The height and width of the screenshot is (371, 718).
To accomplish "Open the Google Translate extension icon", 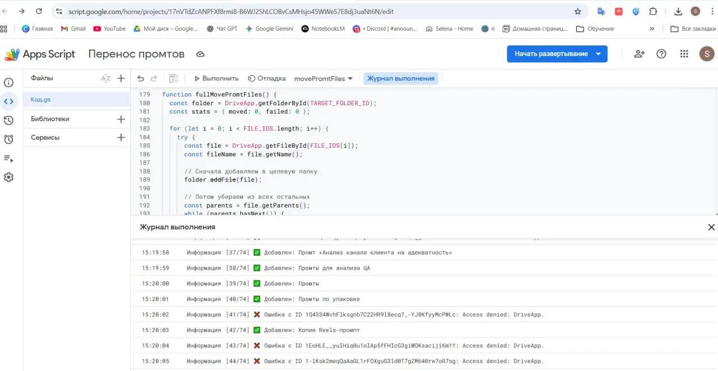I will point(601,11).
